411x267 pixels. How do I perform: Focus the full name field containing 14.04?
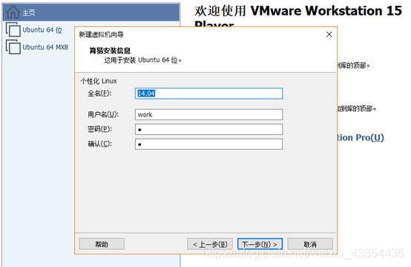tap(208, 93)
